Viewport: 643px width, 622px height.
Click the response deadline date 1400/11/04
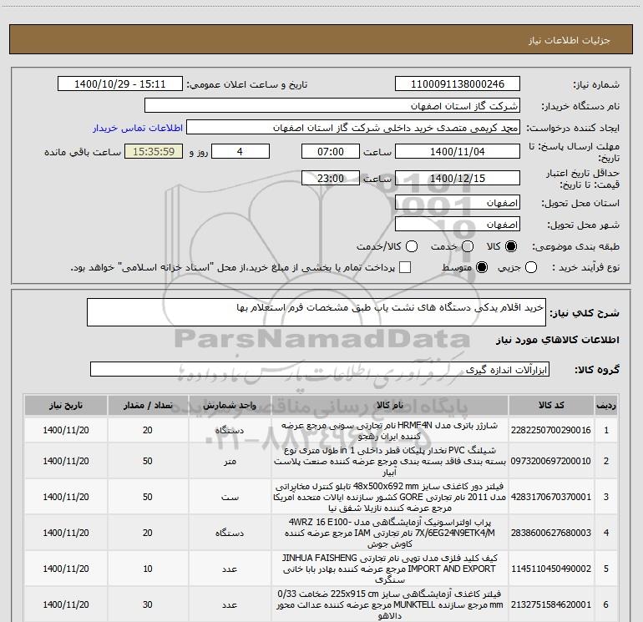click(458, 151)
